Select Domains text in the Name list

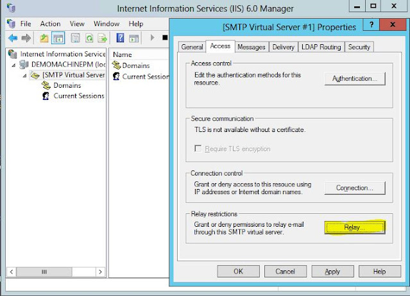point(136,65)
